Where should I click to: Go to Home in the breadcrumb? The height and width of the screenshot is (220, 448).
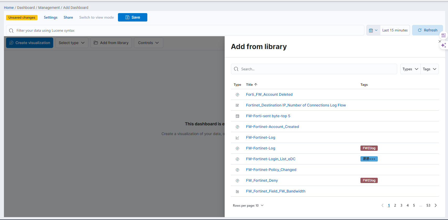click(x=9, y=8)
